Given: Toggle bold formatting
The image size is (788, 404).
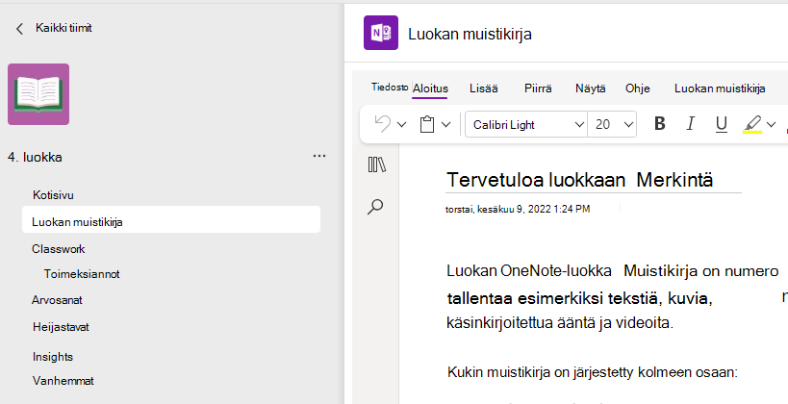Looking at the screenshot, I should [659, 124].
